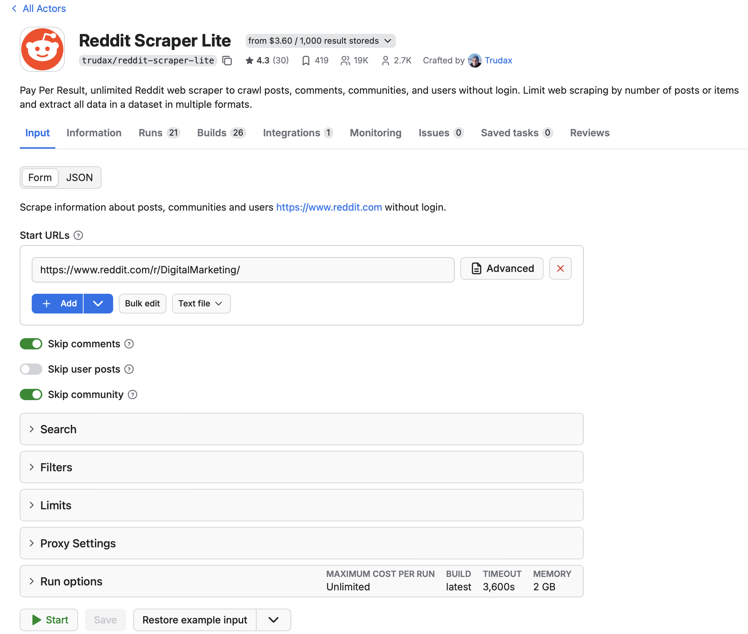The image size is (748, 634).
Task: Copy the actor name trudax/reddit-scraper-lite
Action: (x=227, y=61)
